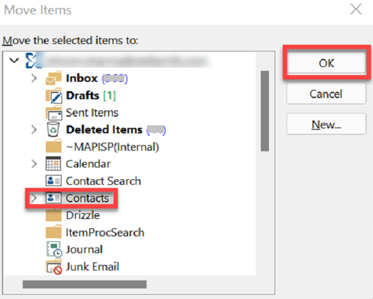The width and height of the screenshot is (373, 299).
Task: Click the Contact Search card icon
Action: (53, 181)
